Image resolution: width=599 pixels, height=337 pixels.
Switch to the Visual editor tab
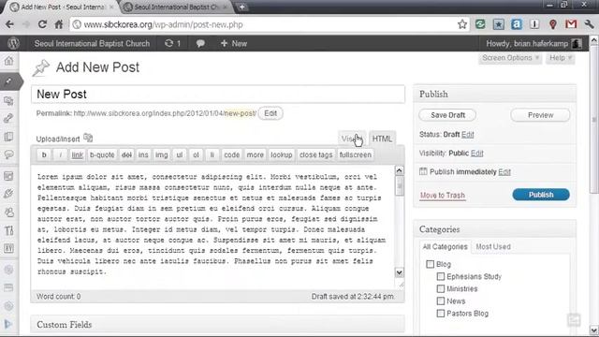(352, 139)
